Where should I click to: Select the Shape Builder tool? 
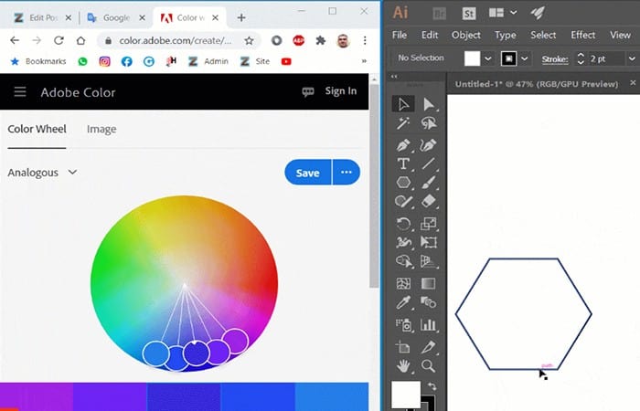pos(403,261)
